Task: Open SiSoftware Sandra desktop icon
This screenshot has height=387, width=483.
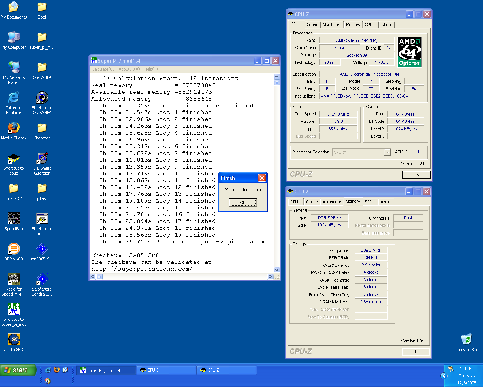Action: (x=42, y=284)
